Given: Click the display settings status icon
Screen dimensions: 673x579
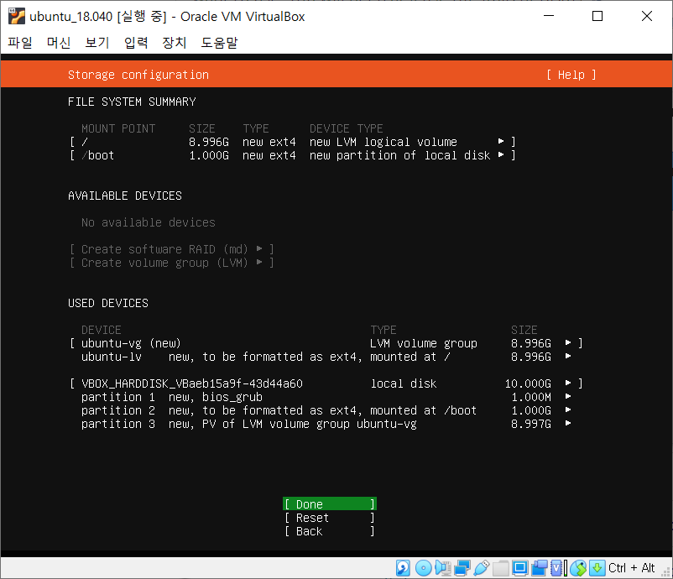Looking at the screenshot, I should click(519, 568).
